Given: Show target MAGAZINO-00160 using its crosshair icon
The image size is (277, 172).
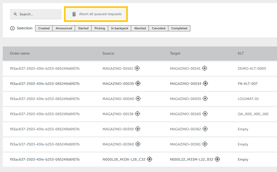Looking at the screenshot, I should pyautogui.click(x=205, y=114).
